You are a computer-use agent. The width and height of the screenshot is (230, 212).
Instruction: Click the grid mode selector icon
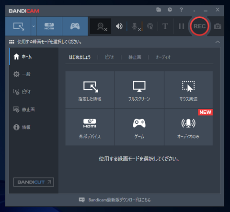point(11,42)
